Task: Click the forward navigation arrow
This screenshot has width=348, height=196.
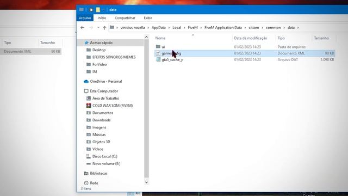Action: [91, 28]
